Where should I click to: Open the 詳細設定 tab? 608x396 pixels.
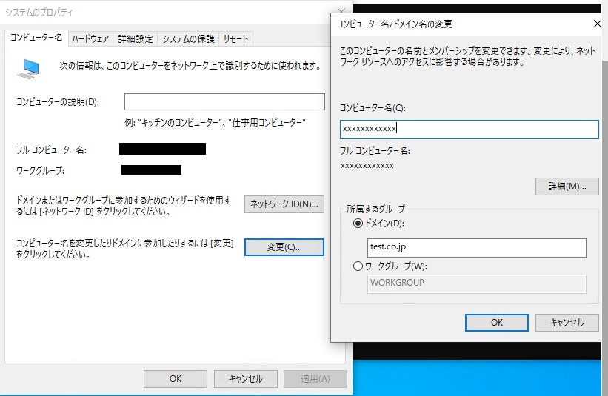(136, 38)
